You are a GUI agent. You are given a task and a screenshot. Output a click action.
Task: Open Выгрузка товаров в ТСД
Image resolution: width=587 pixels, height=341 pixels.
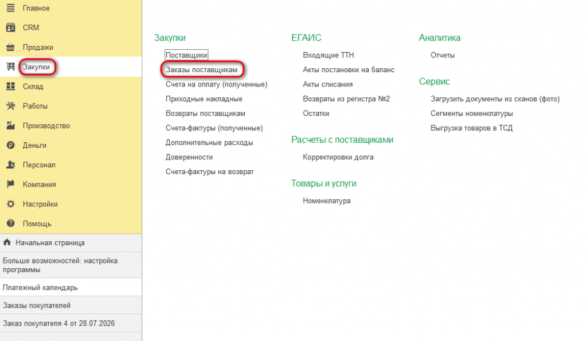coord(471,128)
